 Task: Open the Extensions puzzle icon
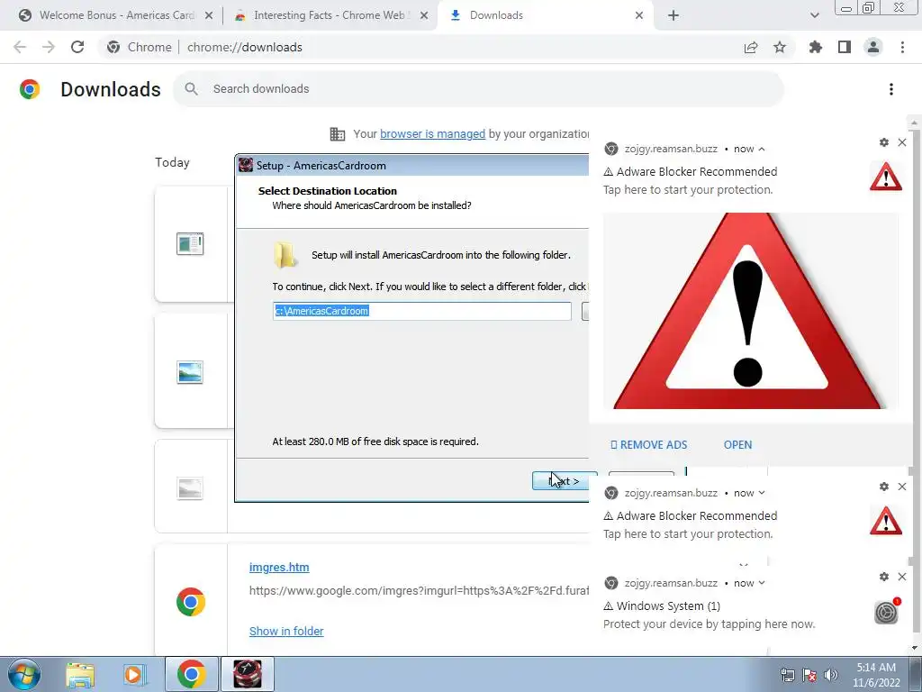coord(816,47)
